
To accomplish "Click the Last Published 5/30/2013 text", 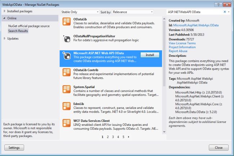I will click(x=186, y=35).
